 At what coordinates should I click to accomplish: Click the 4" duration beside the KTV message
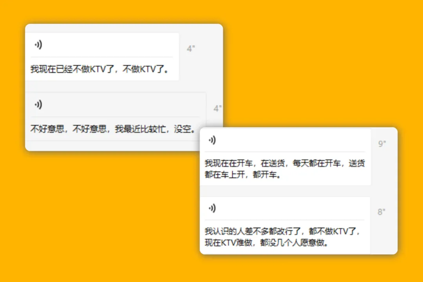pos(191,49)
